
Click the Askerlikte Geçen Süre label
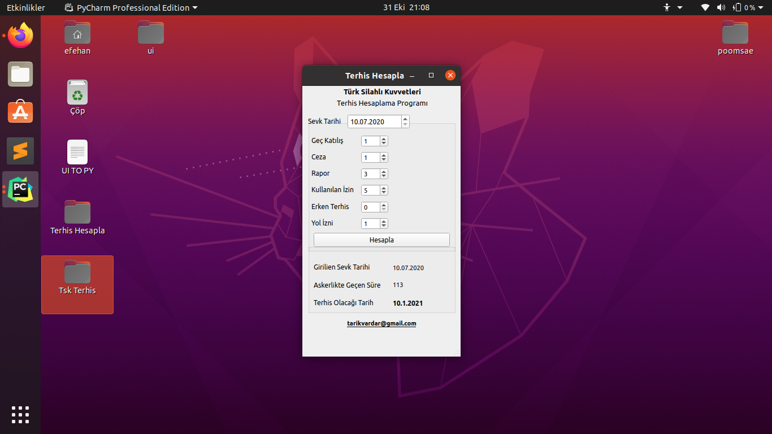(347, 285)
